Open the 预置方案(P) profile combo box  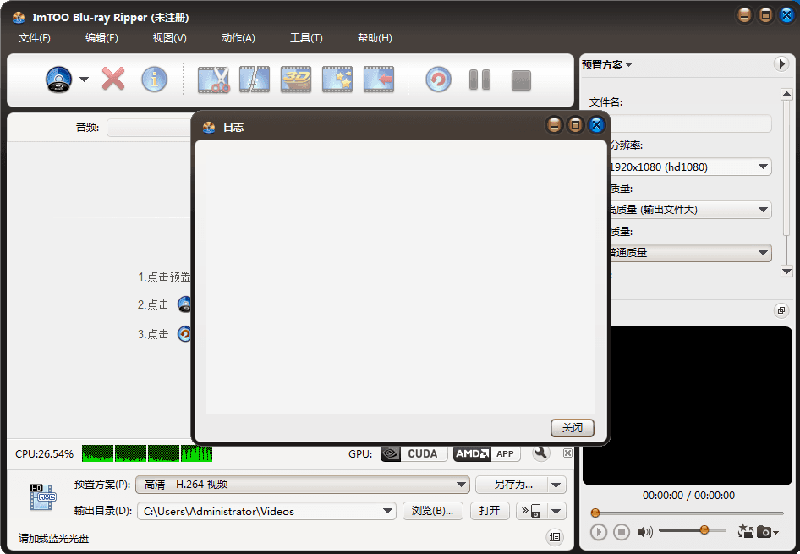tap(303, 485)
